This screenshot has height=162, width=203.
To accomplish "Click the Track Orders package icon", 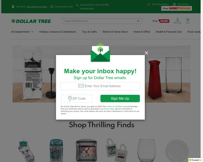I will tap(174, 4).
